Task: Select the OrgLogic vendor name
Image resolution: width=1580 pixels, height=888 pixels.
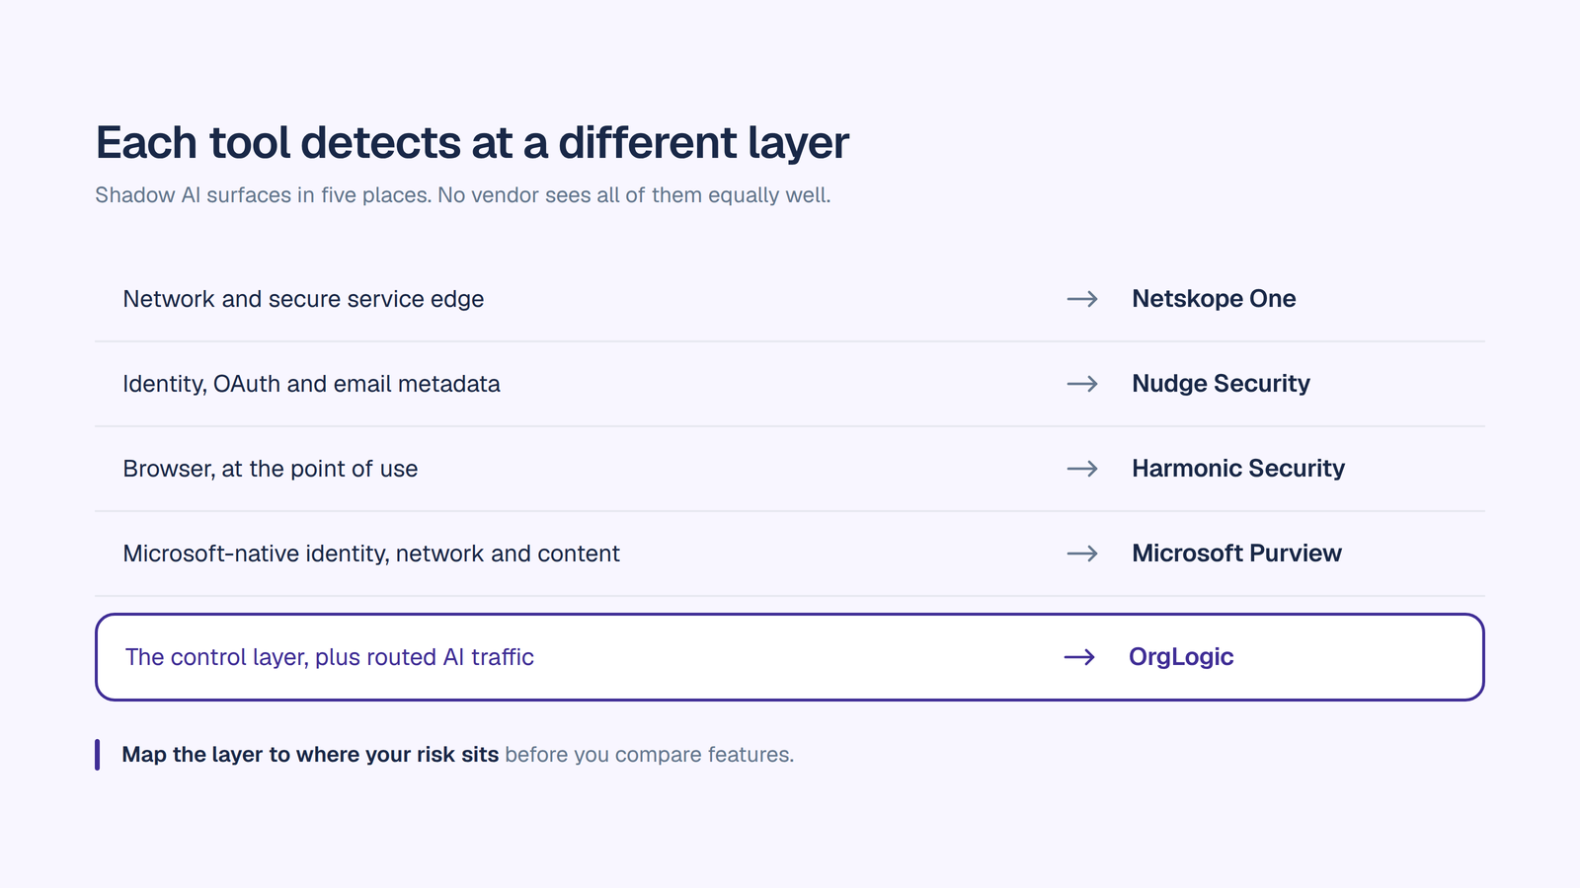Action: pos(1181,657)
